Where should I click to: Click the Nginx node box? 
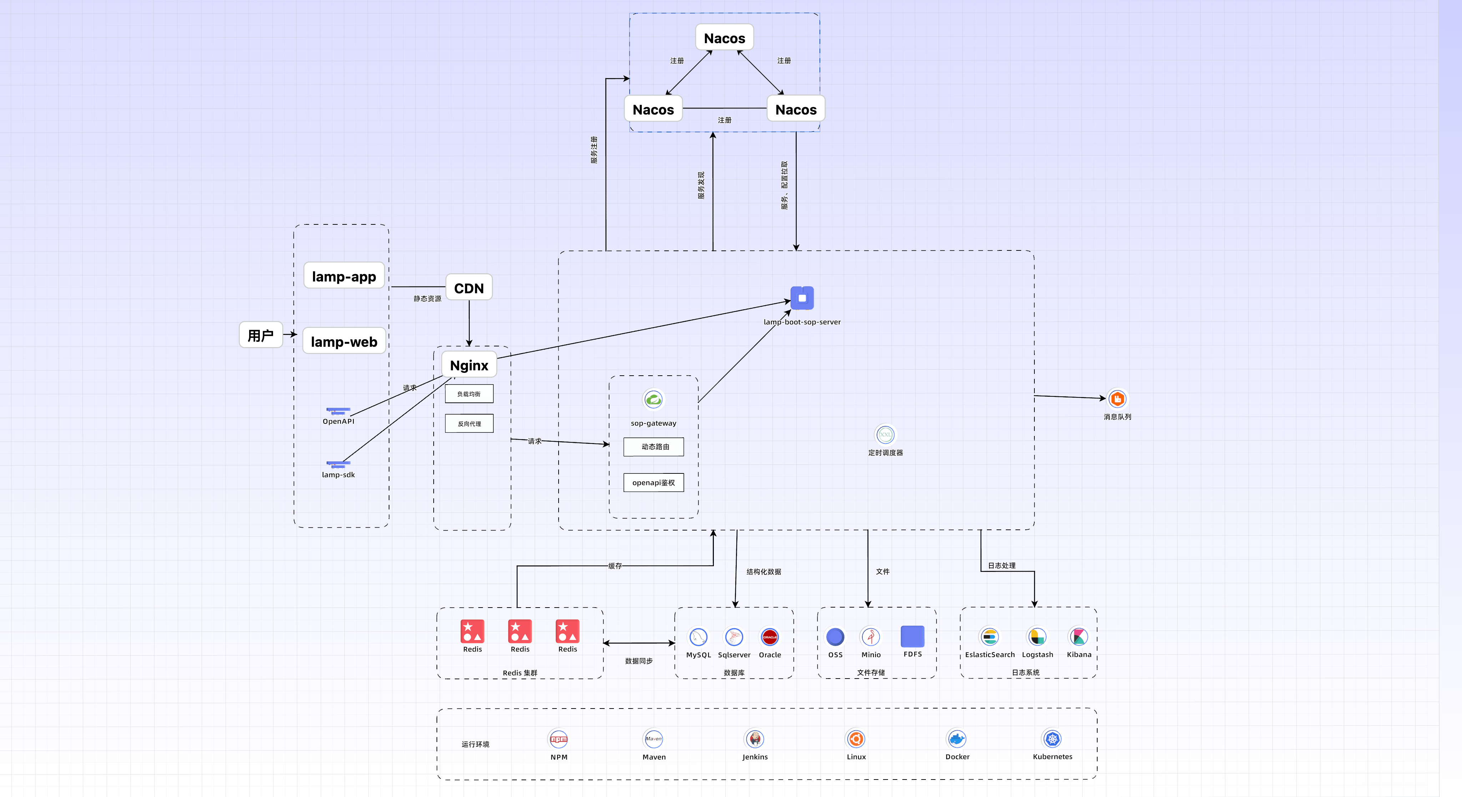pyautogui.click(x=469, y=365)
